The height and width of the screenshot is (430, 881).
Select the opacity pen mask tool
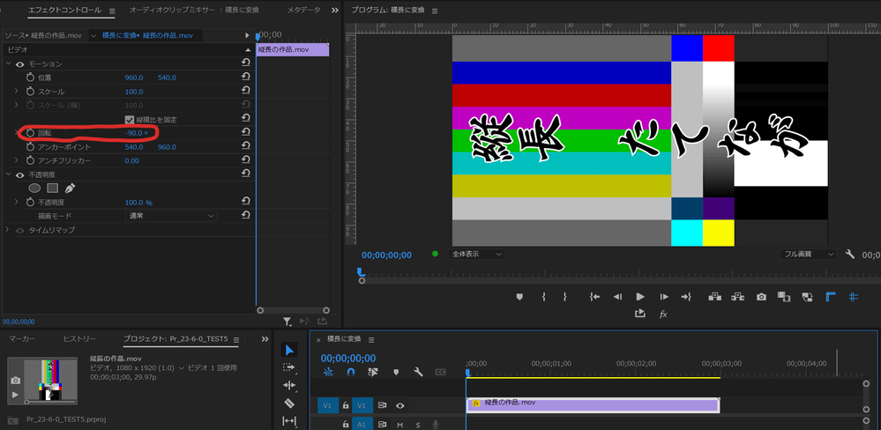click(x=70, y=188)
